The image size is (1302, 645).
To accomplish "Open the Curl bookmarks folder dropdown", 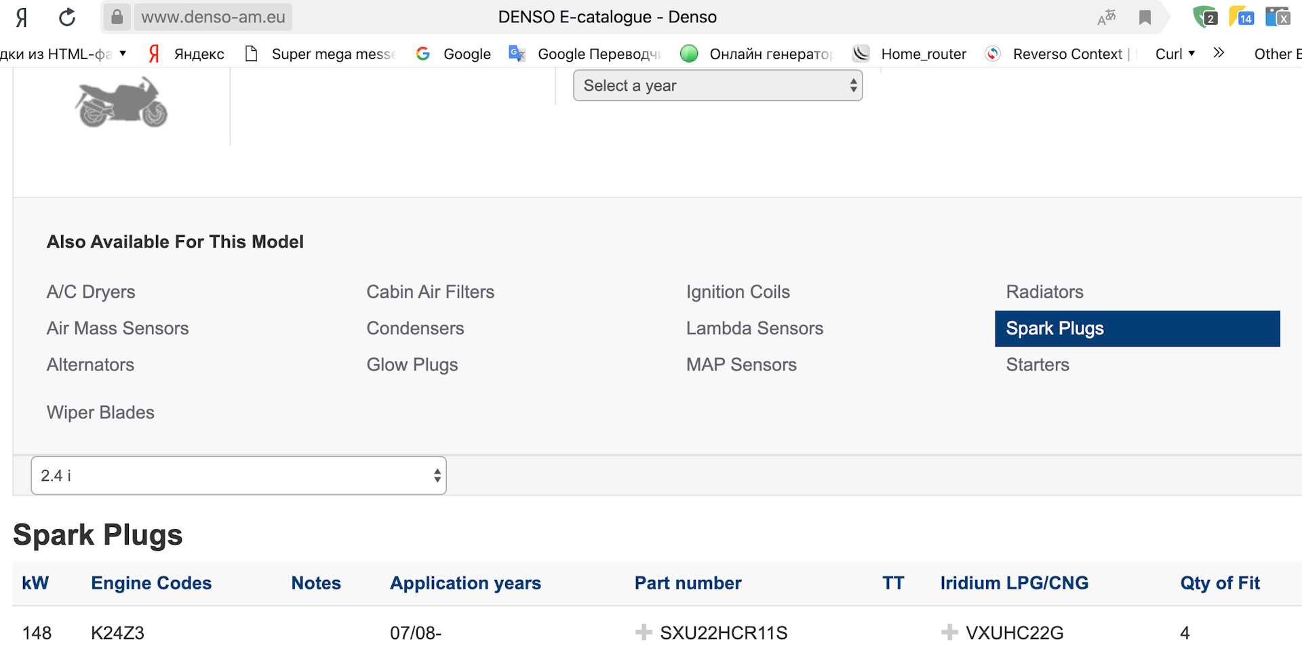I will [x=1175, y=54].
